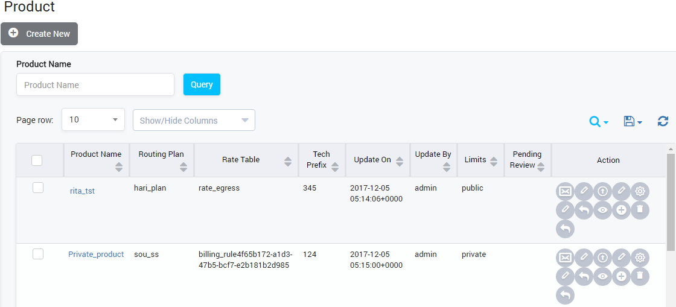Click the Create New button
The image size is (676, 307).
39,34
